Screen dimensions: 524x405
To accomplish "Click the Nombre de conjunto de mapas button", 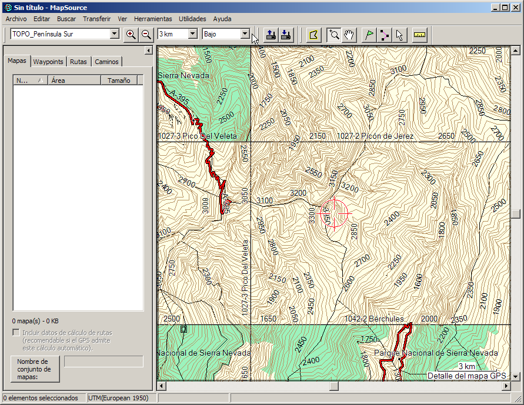I will (35, 369).
